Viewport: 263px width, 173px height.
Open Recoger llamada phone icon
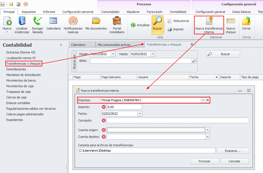[x=37, y=22]
